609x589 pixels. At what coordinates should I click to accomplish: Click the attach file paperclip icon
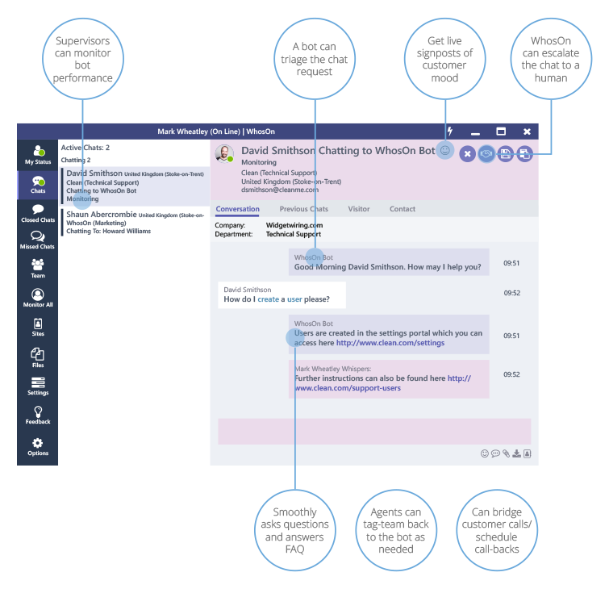coord(507,453)
